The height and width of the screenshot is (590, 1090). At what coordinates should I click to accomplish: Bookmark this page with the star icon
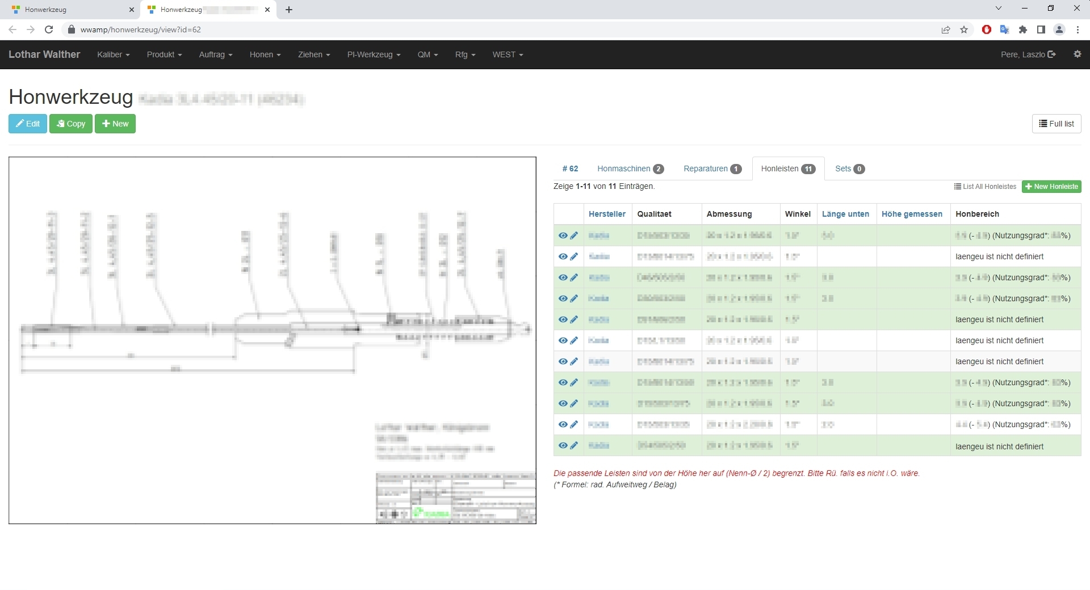click(964, 29)
